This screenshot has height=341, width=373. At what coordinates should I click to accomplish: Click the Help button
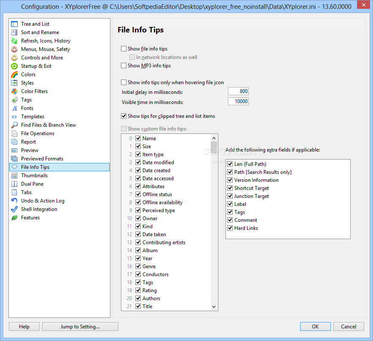click(x=24, y=327)
